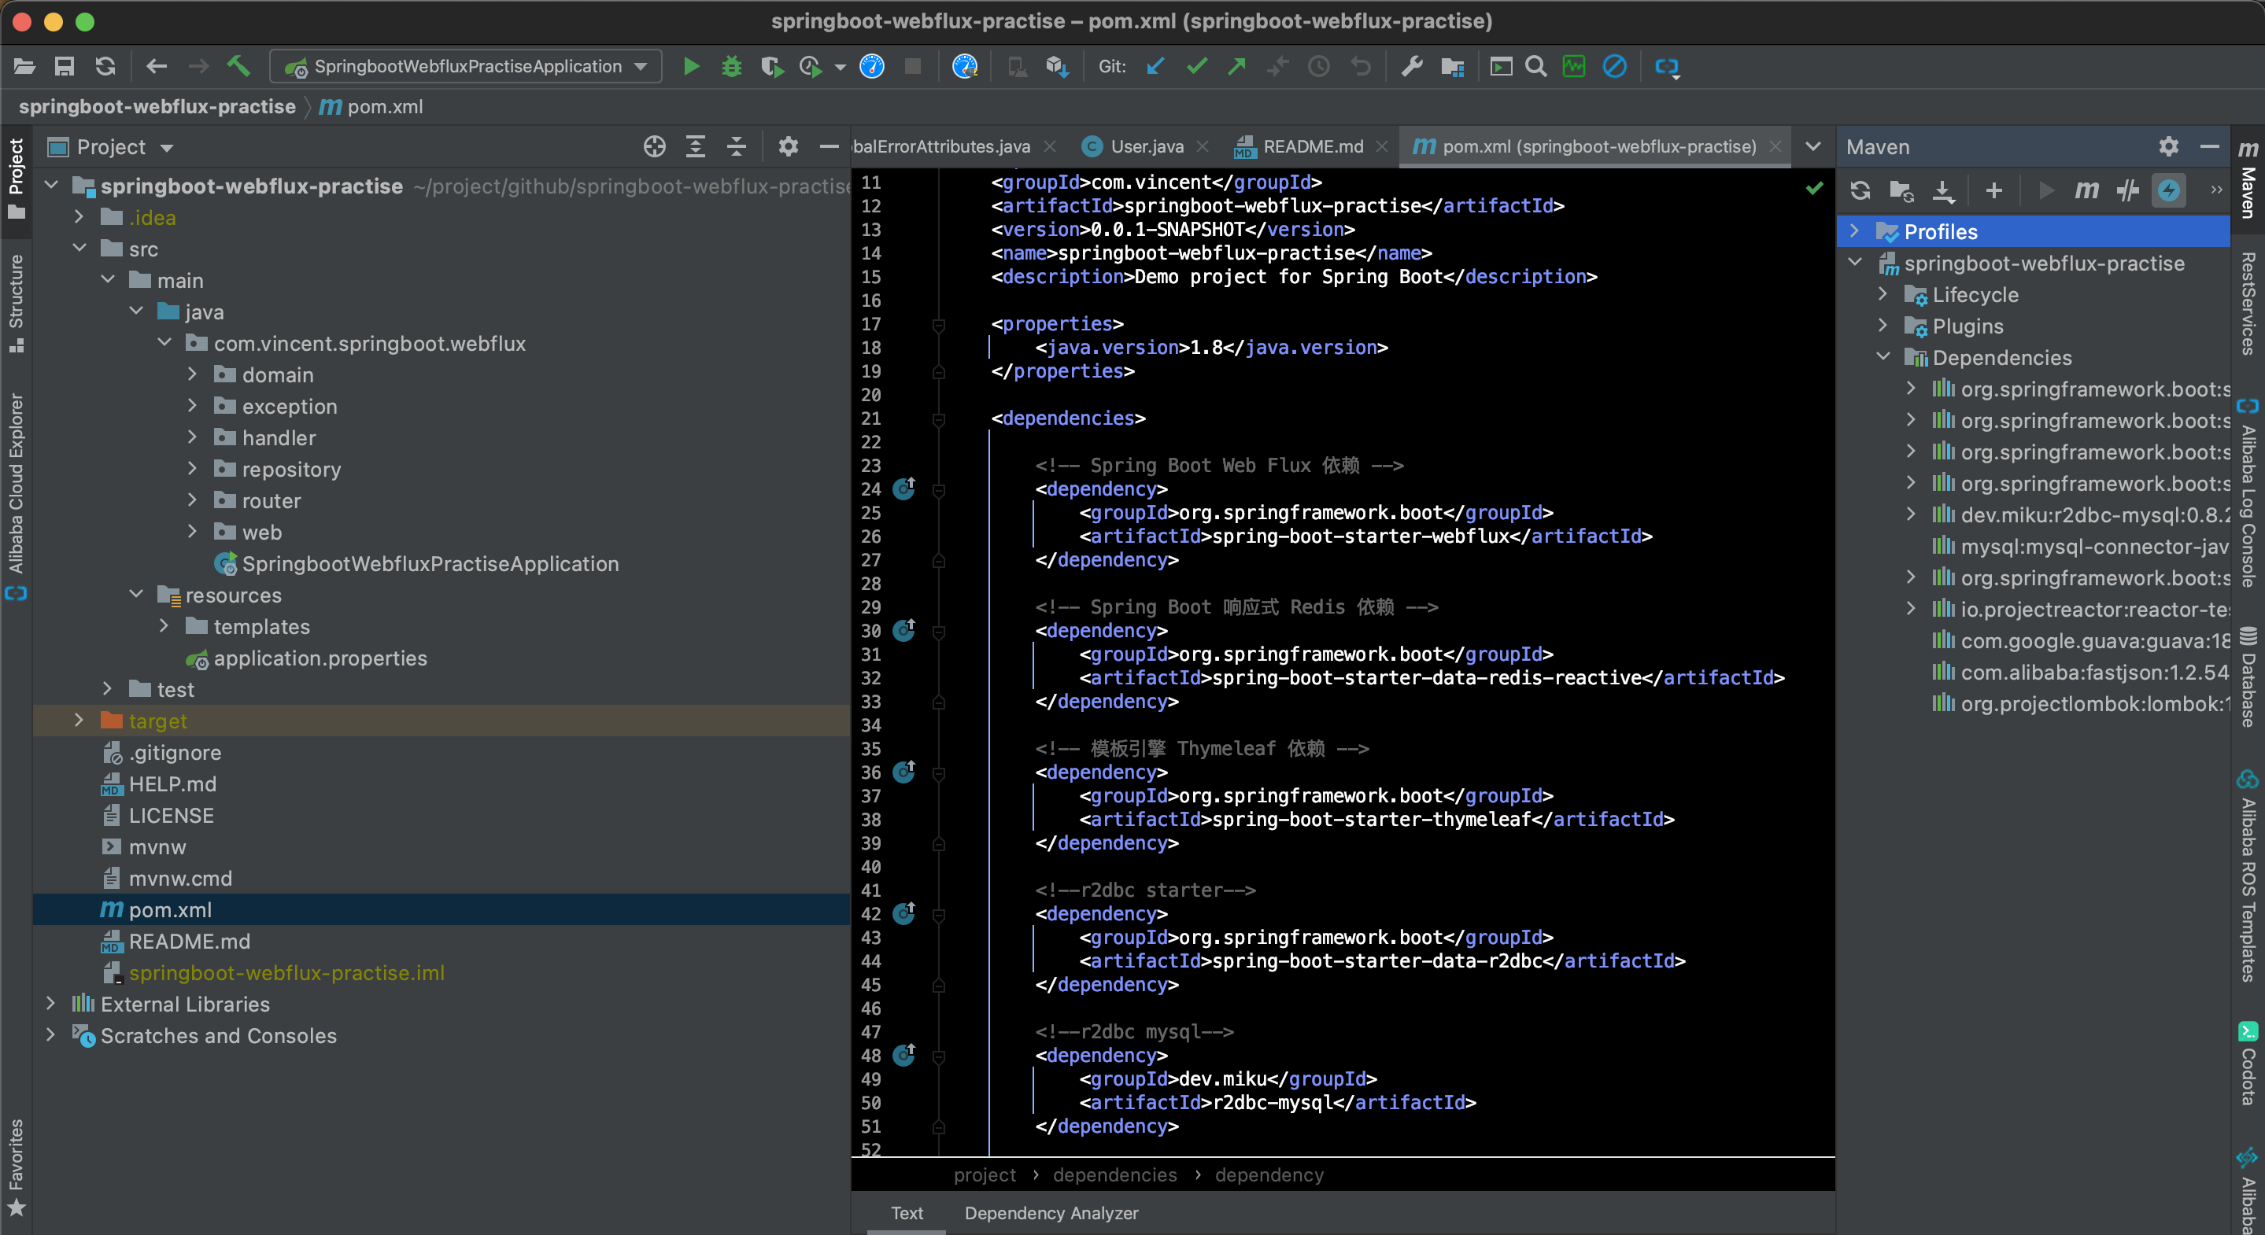Select SpringbootWebfluxPractiseApplication class in tree

click(417, 563)
